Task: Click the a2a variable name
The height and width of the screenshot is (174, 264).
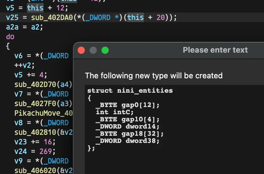Action: pos(12,27)
